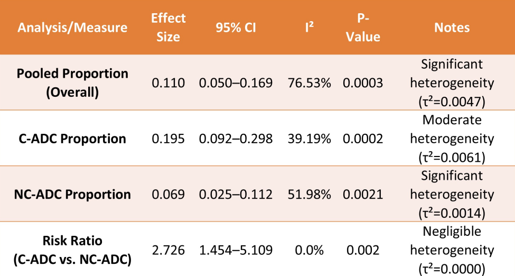The width and height of the screenshot is (515, 276).
Task: Click the 39.19% I² value
Action: pos(309,139)
